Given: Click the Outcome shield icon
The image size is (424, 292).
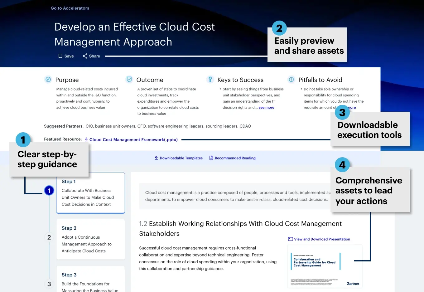Looking at the screenshot, I should click(x=129, y=79).
